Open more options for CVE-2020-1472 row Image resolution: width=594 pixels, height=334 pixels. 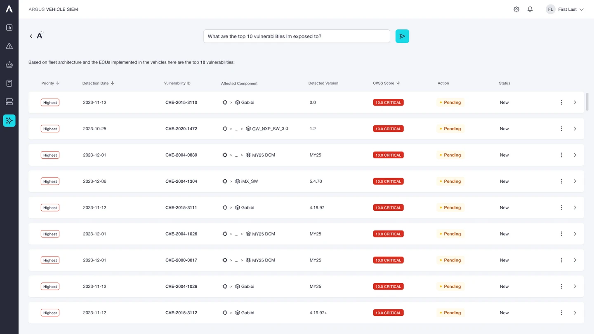point(561,129)
